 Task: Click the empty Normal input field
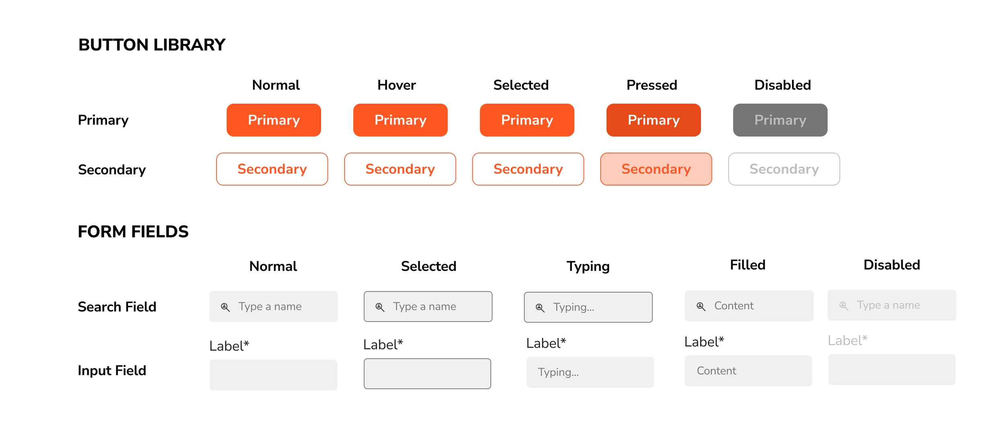273,375
